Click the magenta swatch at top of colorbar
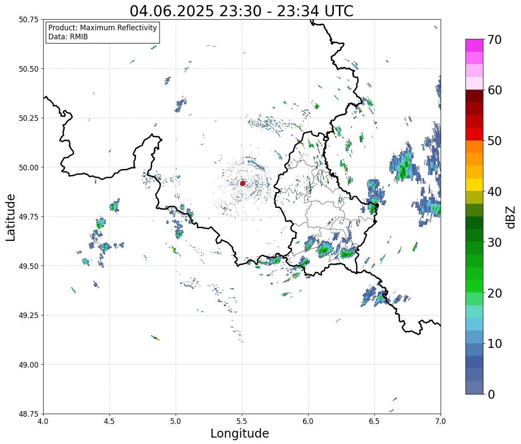This screenshot has height=444, width=521. point(474,45)
